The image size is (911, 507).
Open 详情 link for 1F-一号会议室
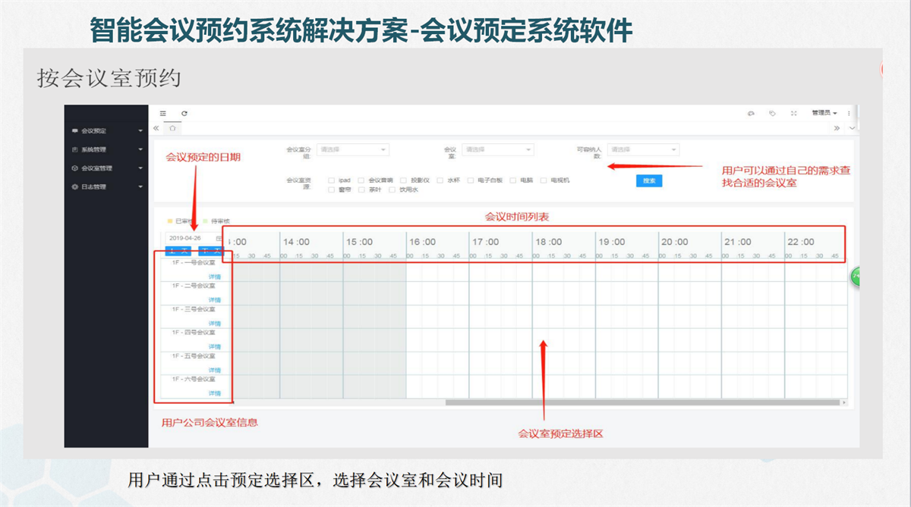pos(215,277)
